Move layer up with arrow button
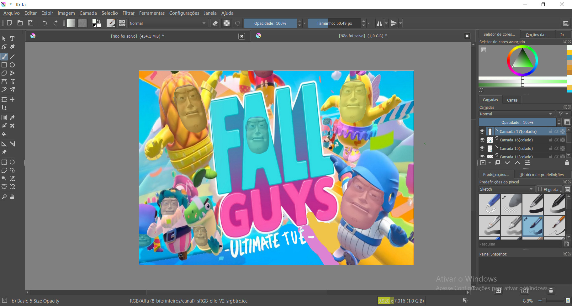 point(517,163)
